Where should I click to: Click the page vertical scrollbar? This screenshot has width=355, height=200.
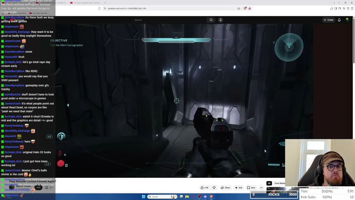pos(354,40)
